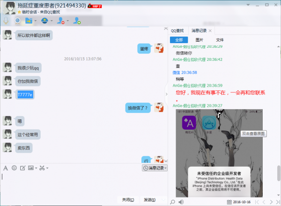281x206 pixels.
Task: Click message bubble 换微信了？
Action: (138, 108)
